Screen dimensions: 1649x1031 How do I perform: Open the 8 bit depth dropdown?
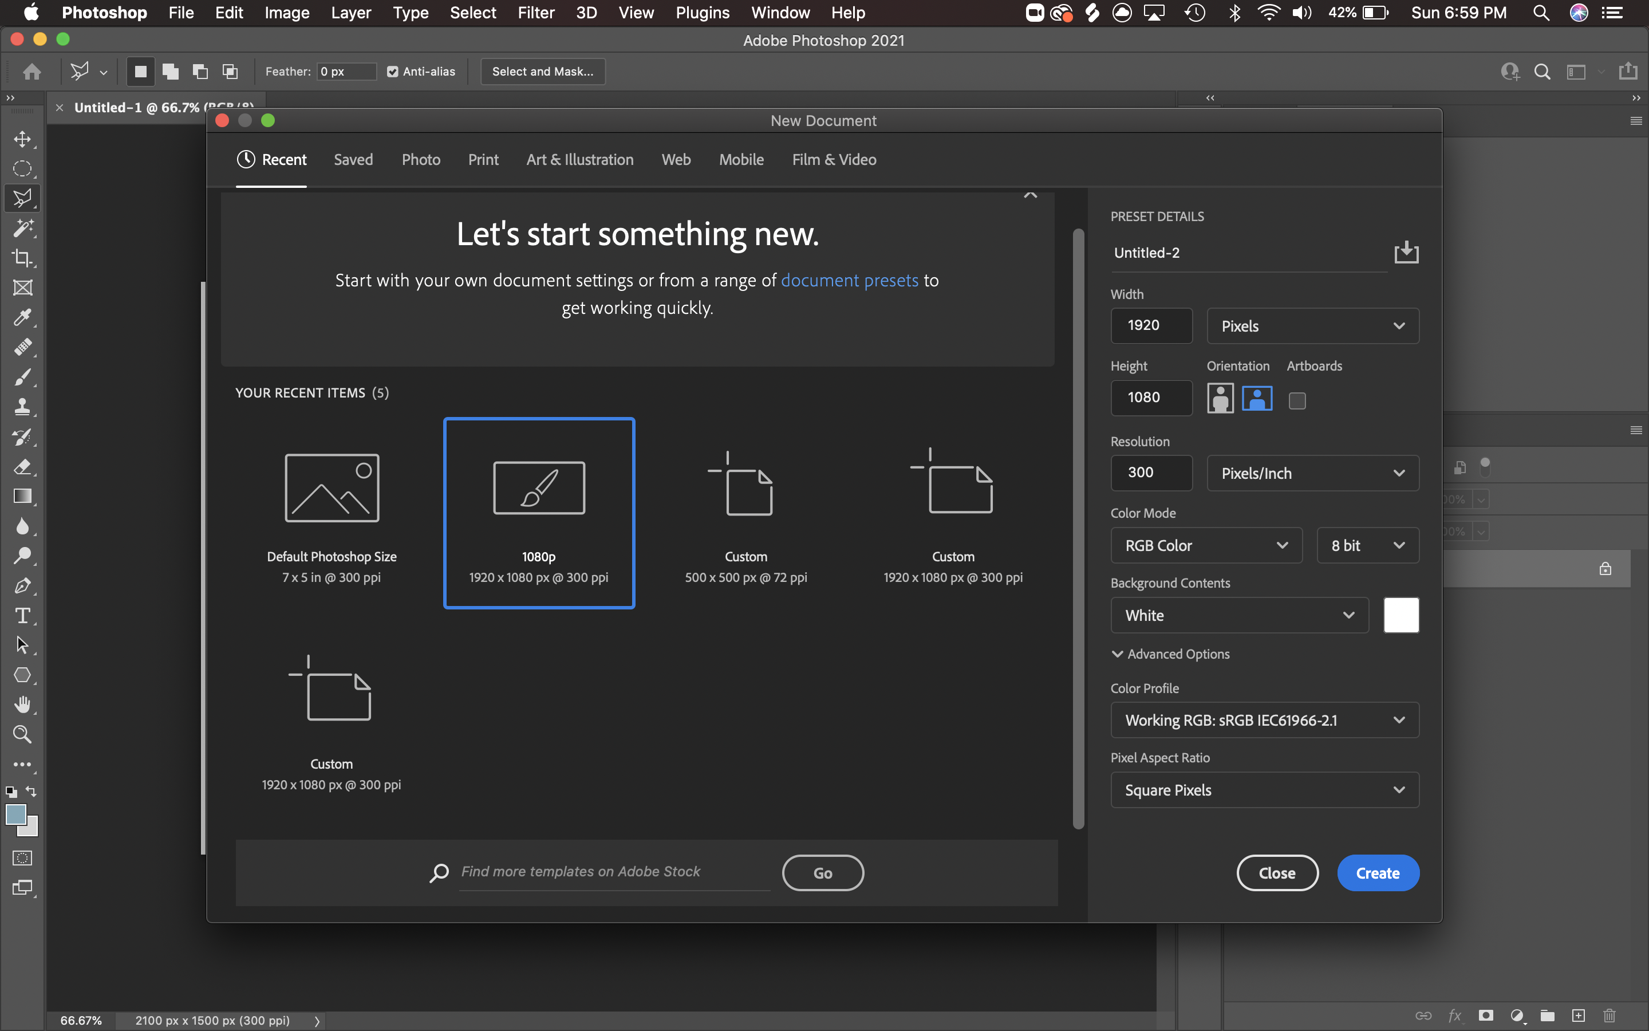click(1367, 545)
